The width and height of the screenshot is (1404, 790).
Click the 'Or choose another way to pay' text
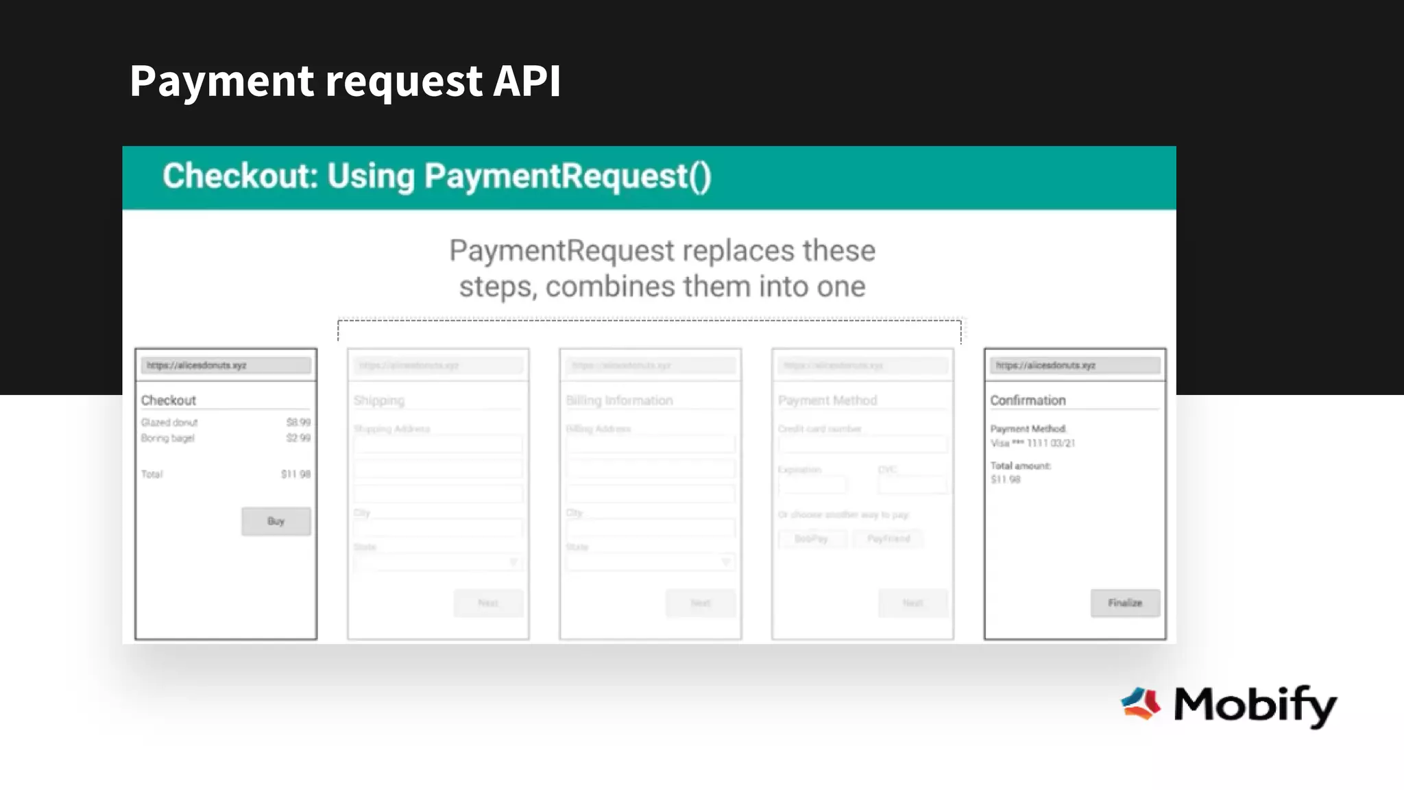coord(843,514)
